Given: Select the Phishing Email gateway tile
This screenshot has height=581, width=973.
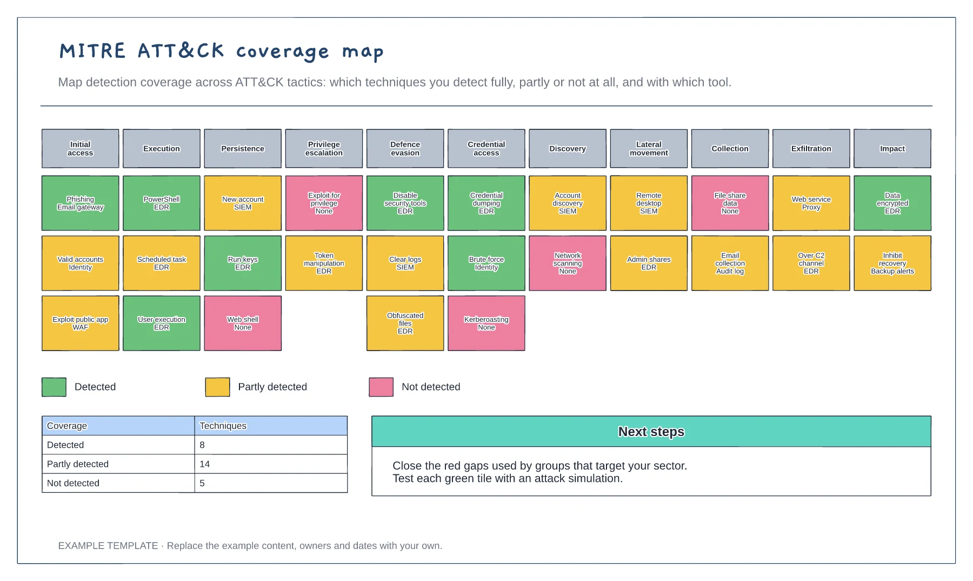Looking at the screenshot, I should pyautogui.click(x=81, y=203).
